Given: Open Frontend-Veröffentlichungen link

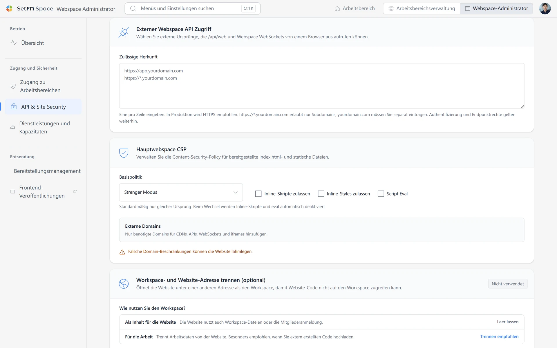Looking at the screenshot, I should [x=43, y=192].
